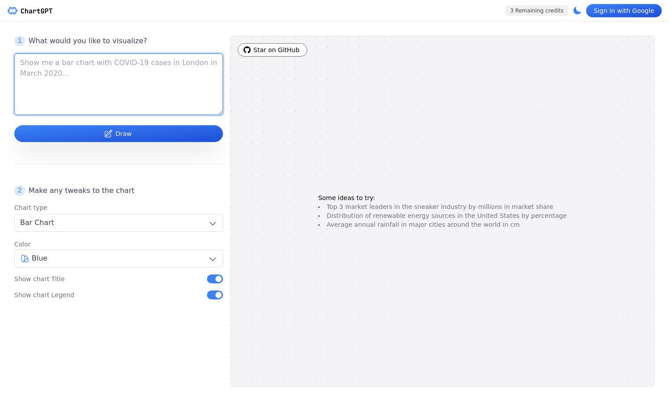The image size is (669, 401).
Task: Click the 3 Remaining credits badge
Action: [x=537, y=11]
